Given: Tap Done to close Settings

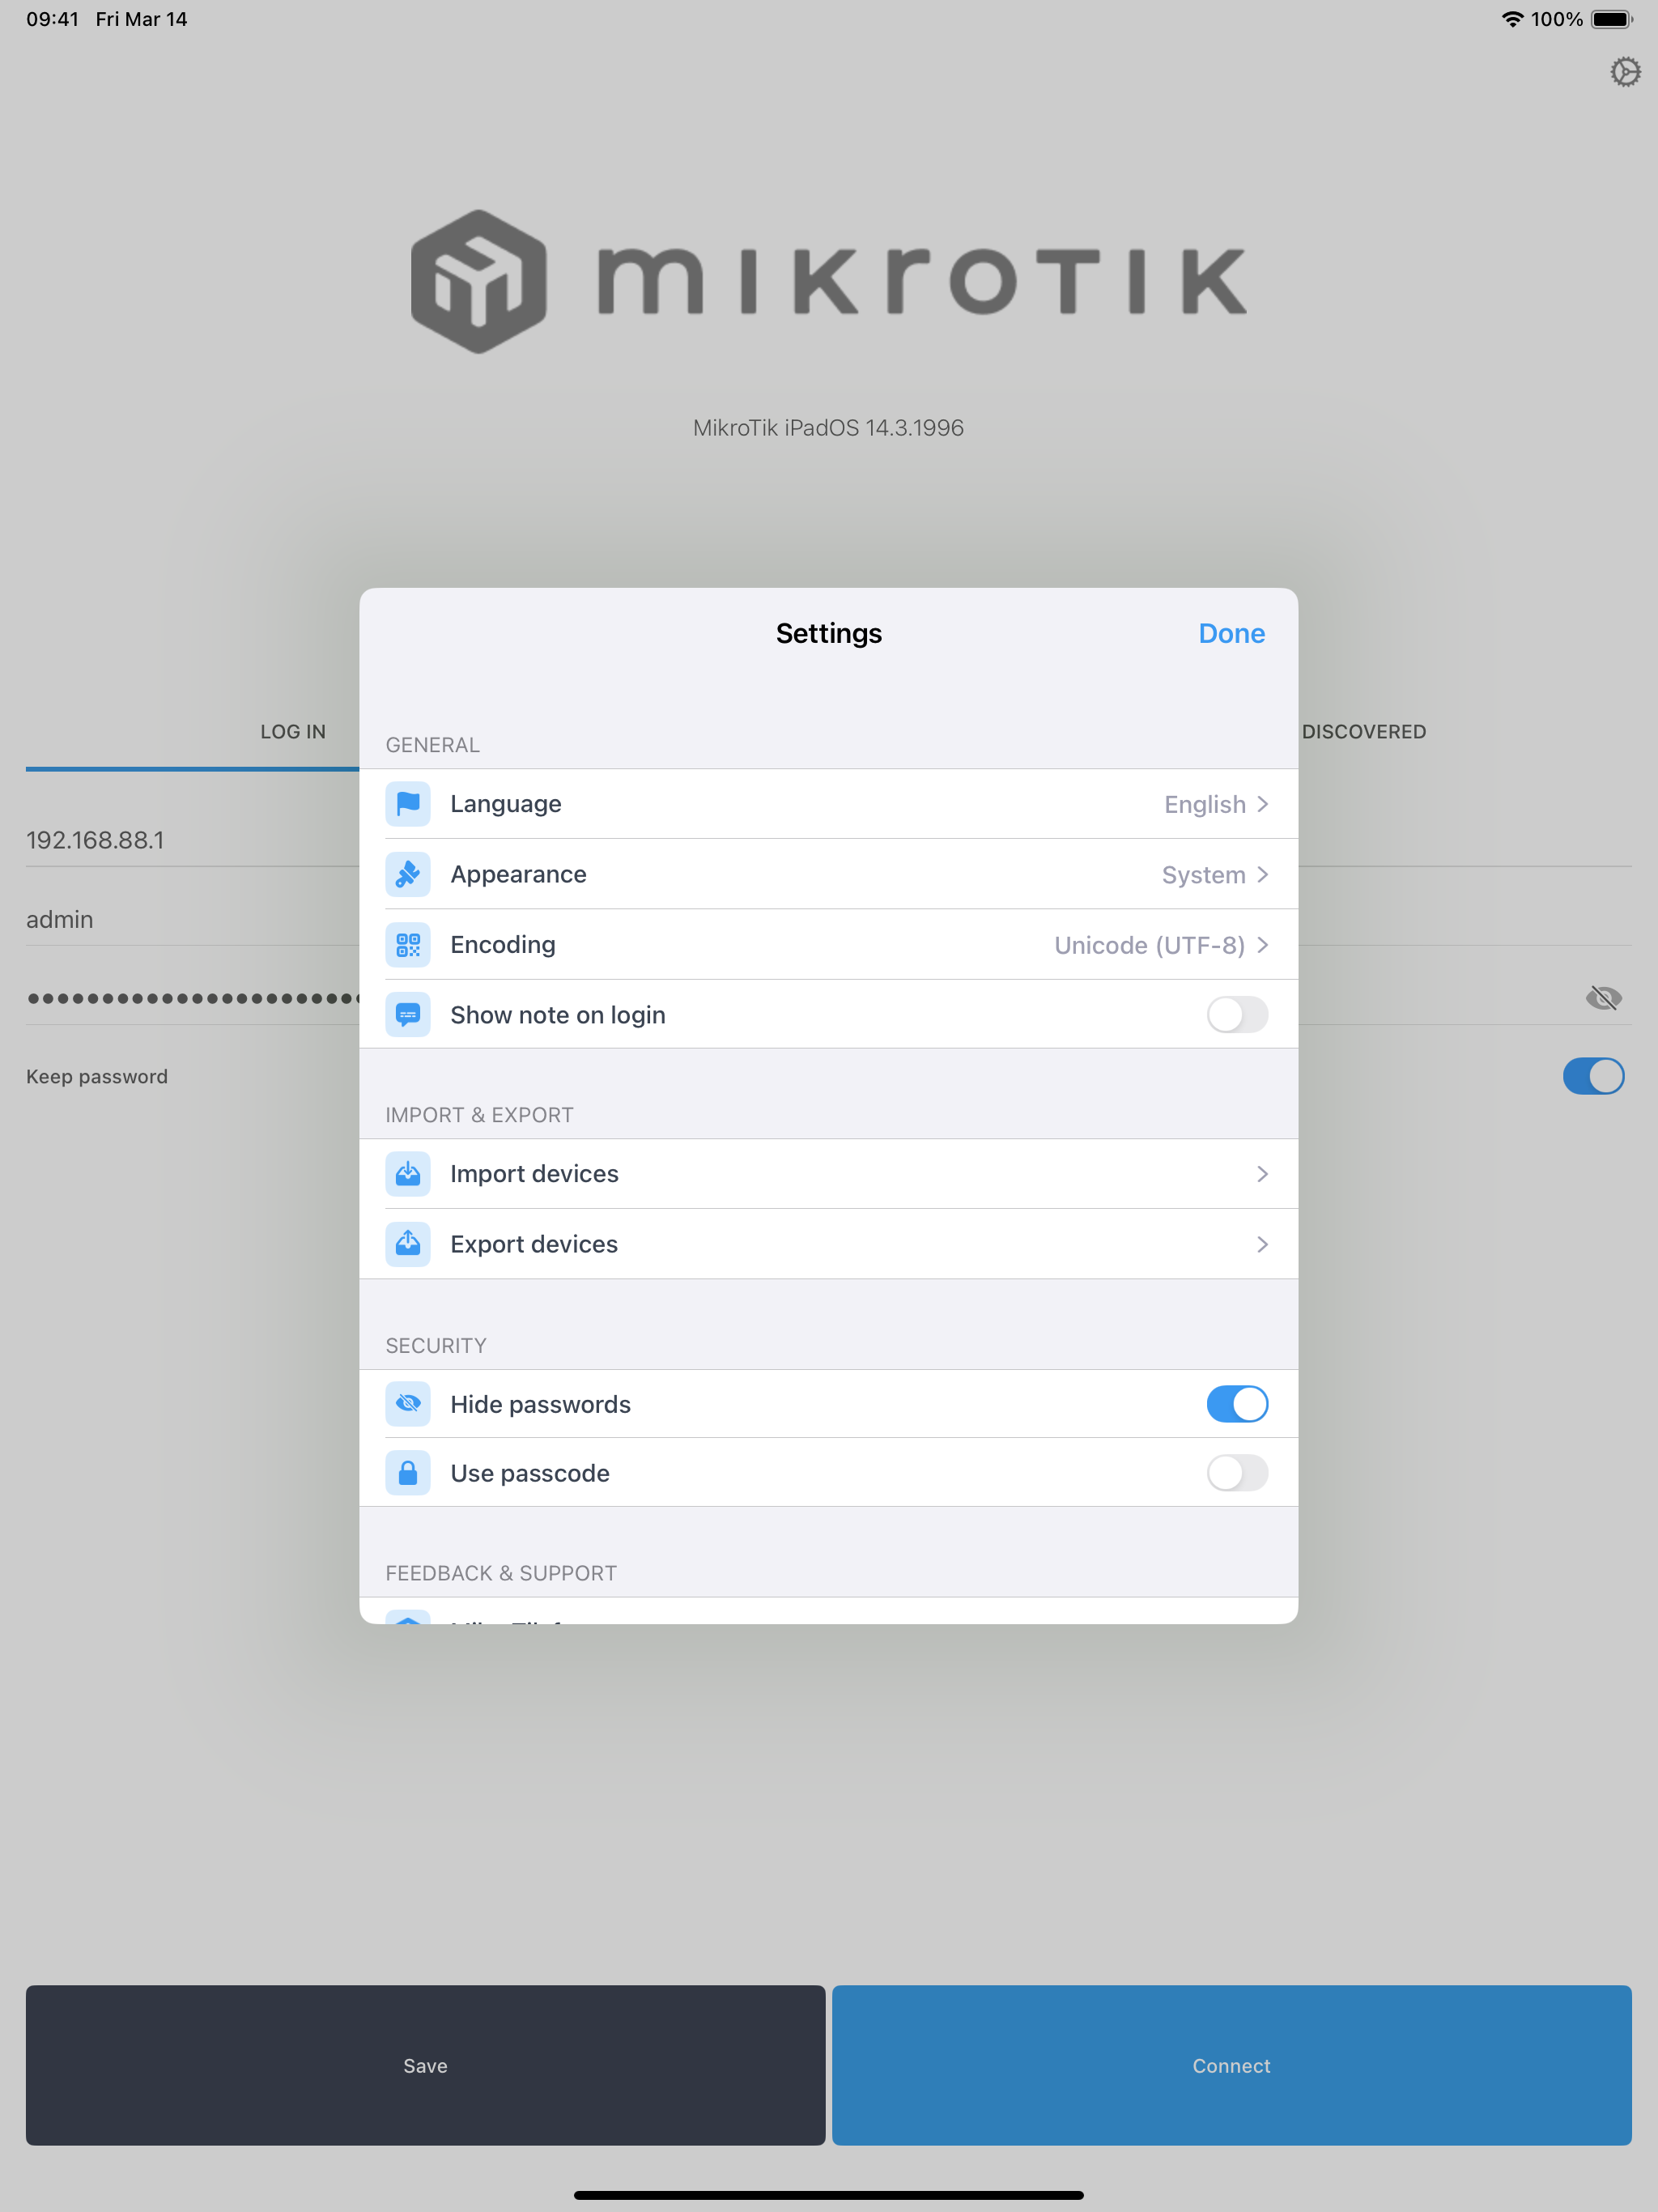Looking at the screenshot, I should pyautogui.click(x=1231, y=633).
